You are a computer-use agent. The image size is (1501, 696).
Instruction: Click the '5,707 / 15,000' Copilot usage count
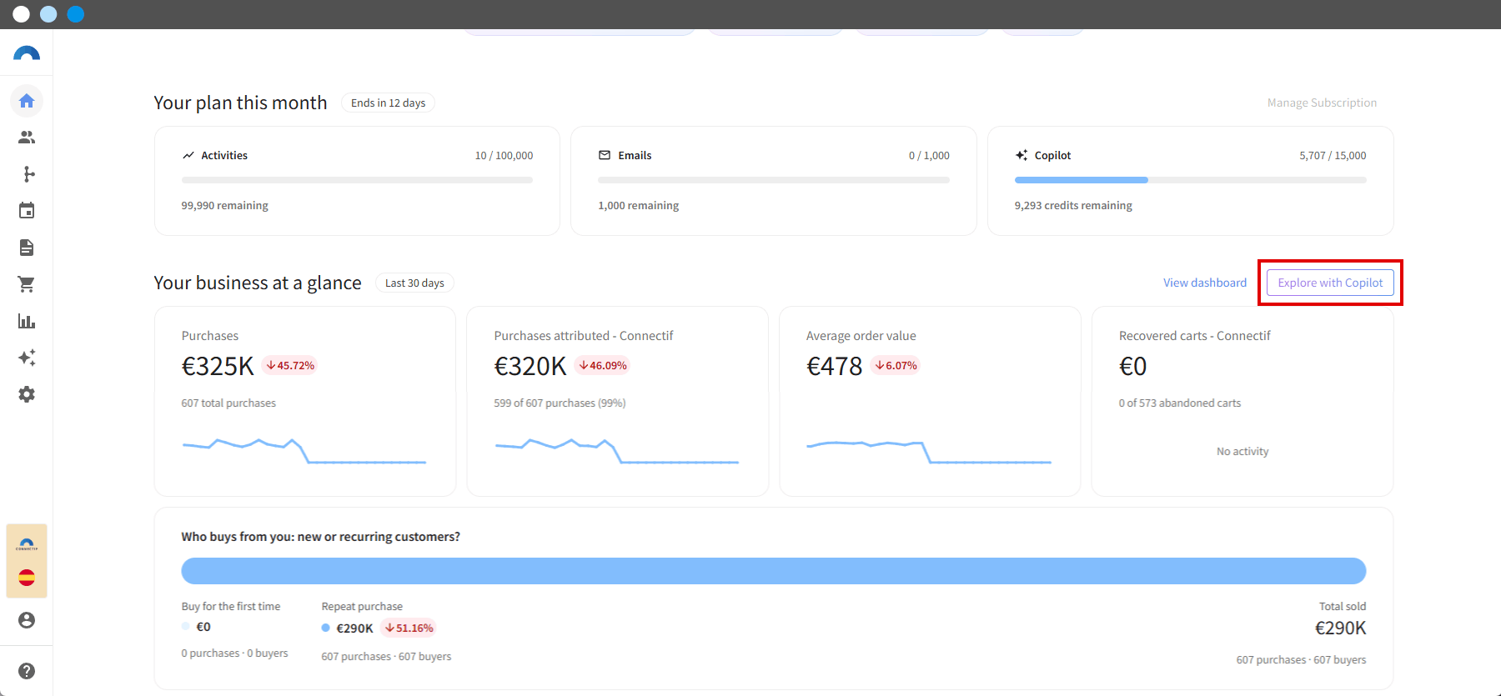click(x=1333, y=156)
